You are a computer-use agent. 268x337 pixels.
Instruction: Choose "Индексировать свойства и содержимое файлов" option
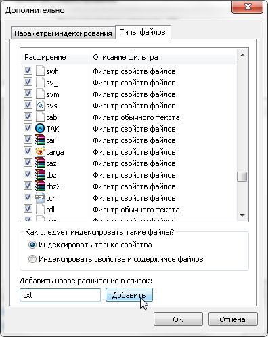tap(32, 259)
